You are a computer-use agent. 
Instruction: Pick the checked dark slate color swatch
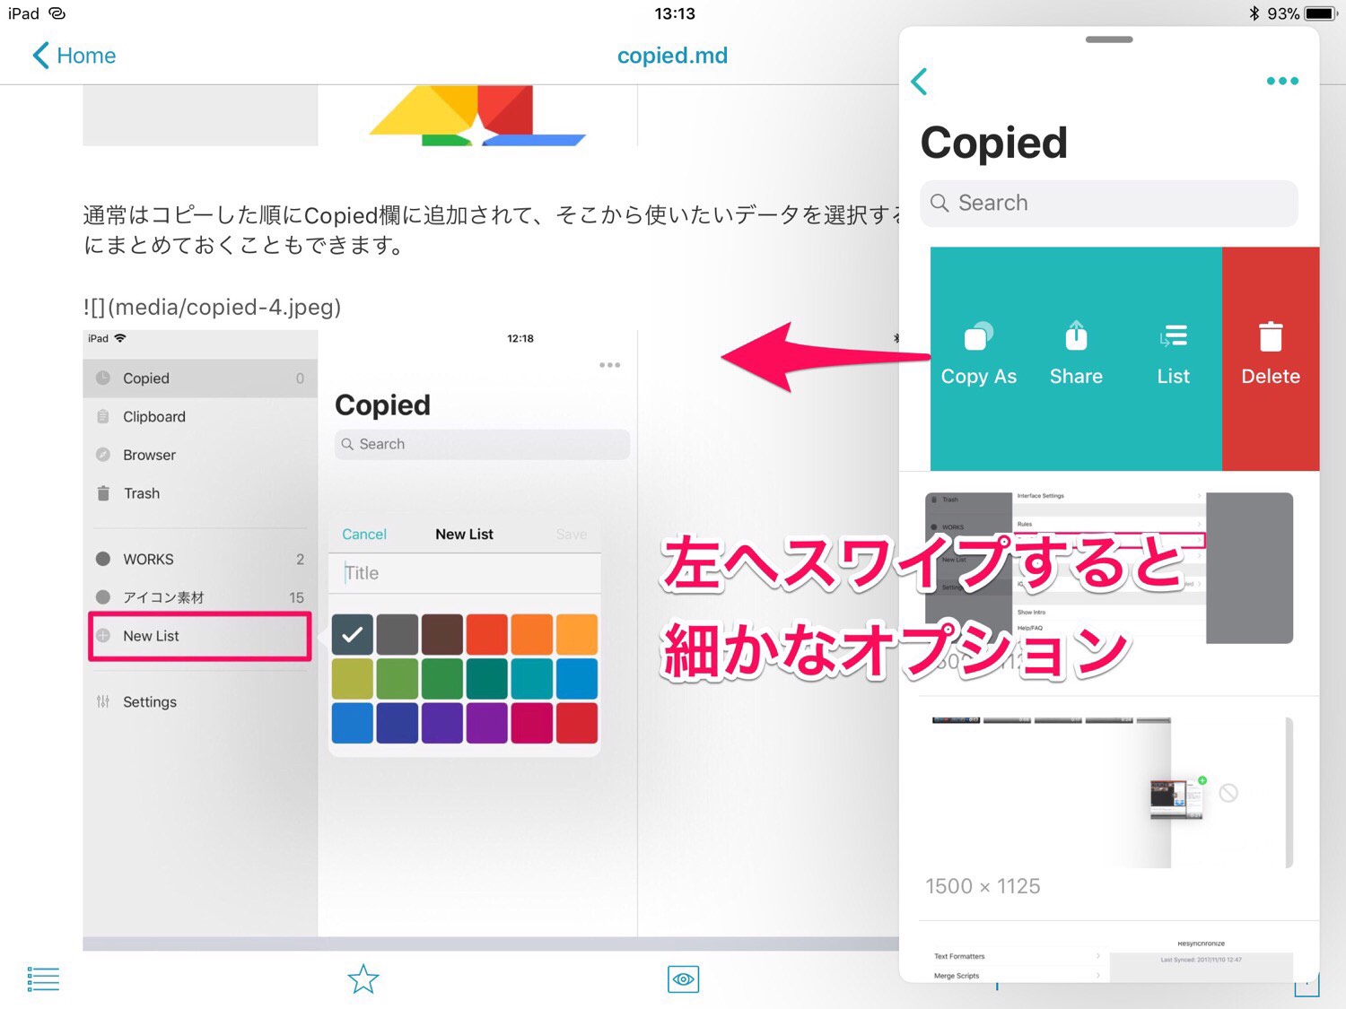point(353,635)
